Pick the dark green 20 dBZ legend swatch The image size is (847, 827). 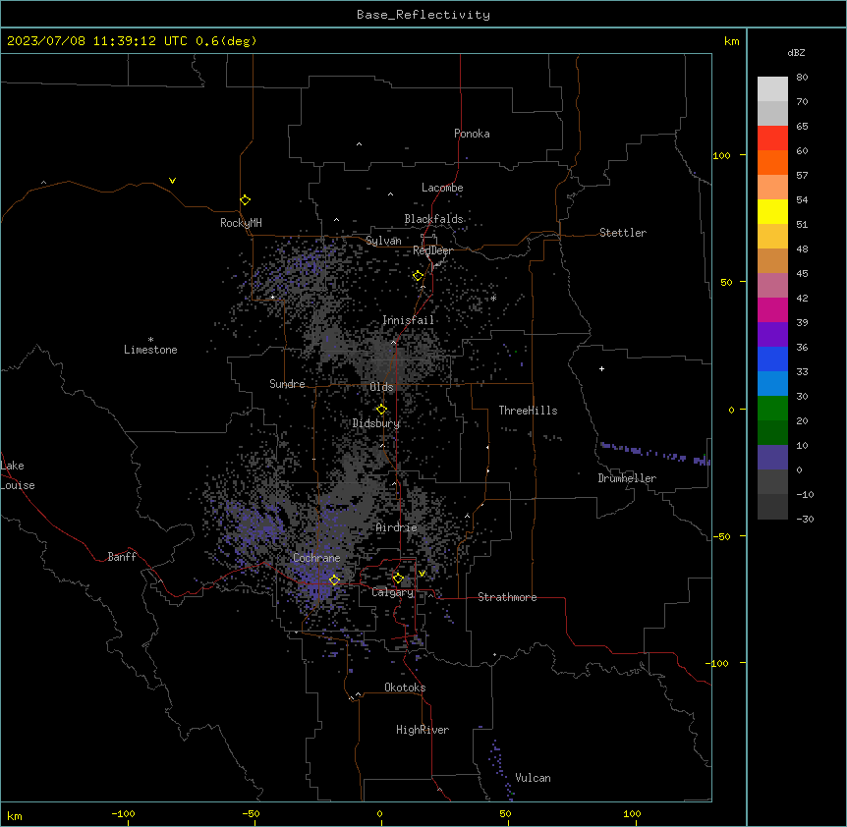[772, 433]
